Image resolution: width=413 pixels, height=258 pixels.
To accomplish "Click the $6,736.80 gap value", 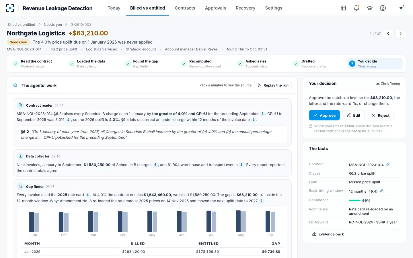I will [x=271, y=252].
